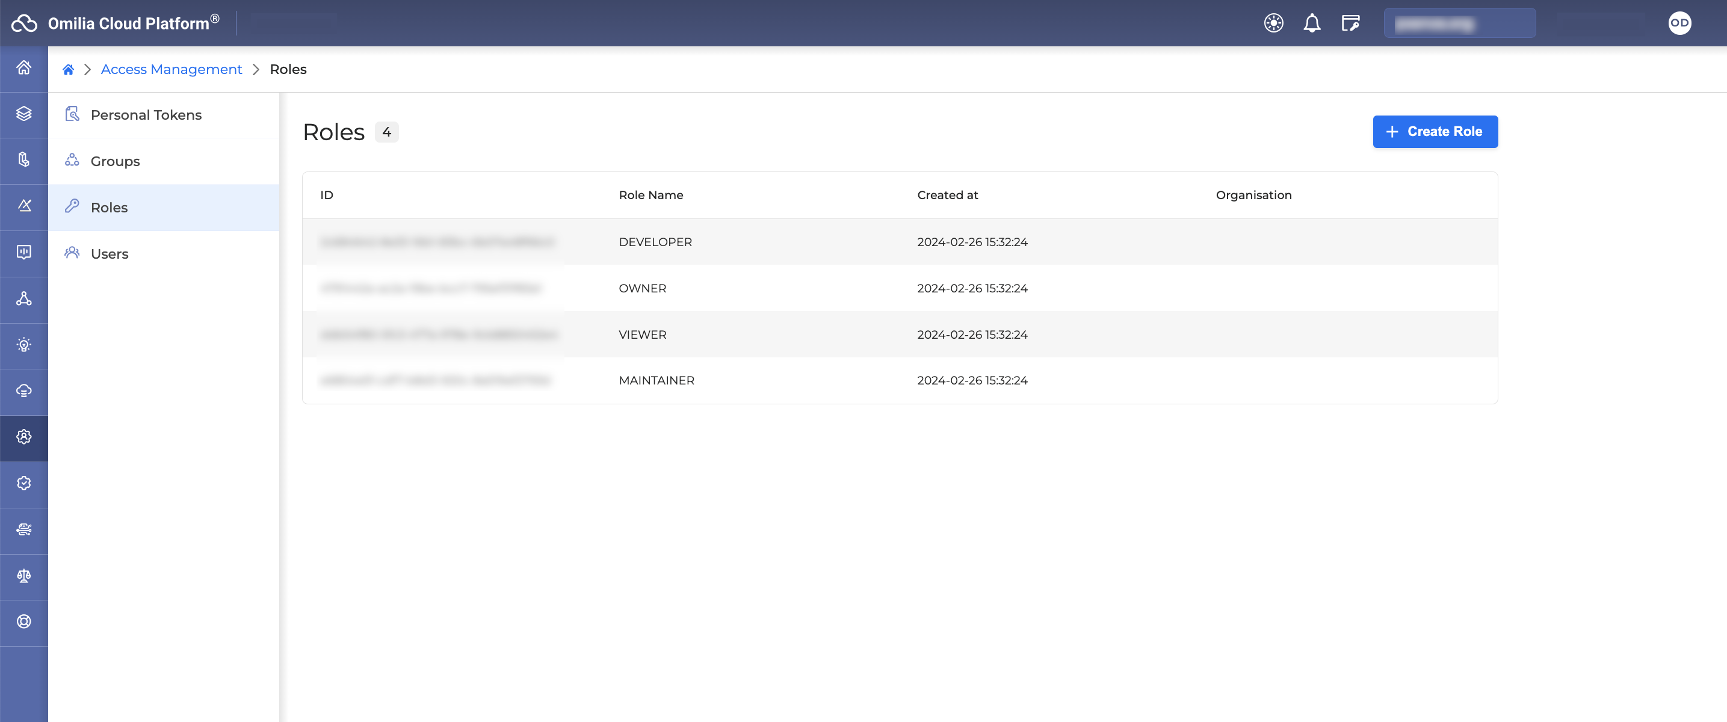Viewport: 1727px width, 722px height.
Task: Open the circuit integration sidebar icon
Action: (24, 529)
